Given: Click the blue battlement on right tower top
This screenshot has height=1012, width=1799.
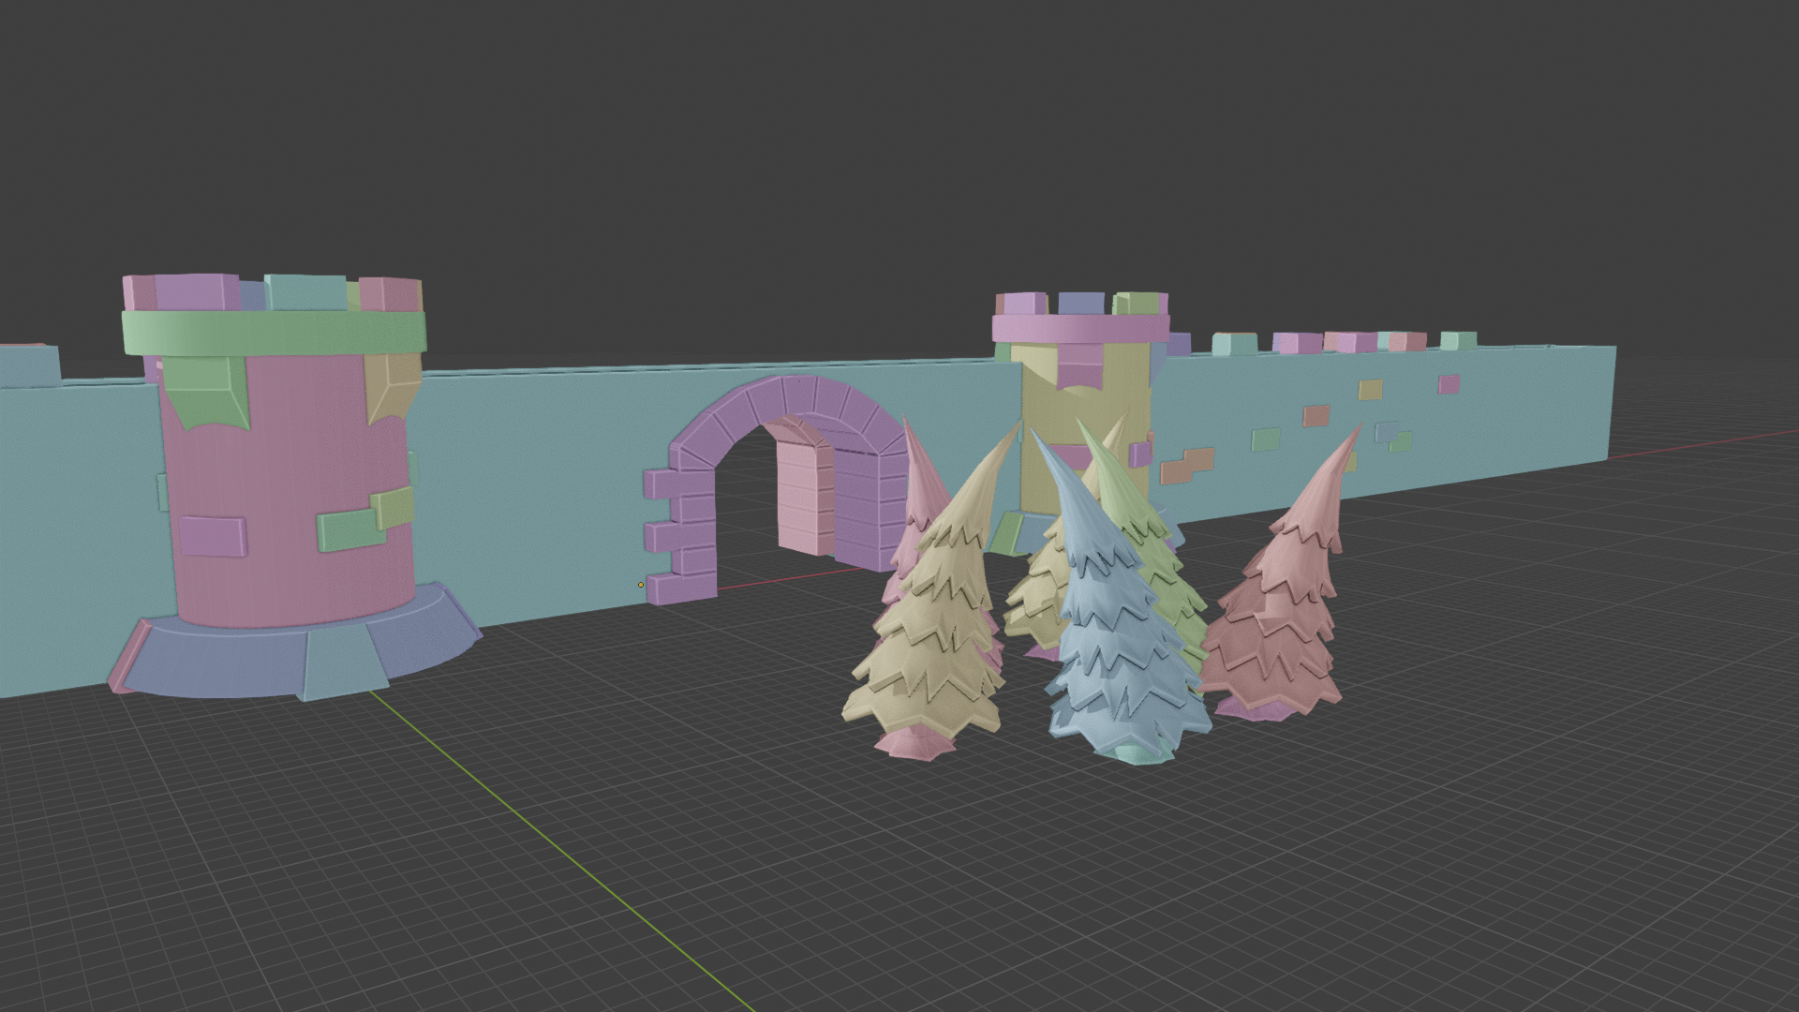Looking at the screenshot, I should (1081, 304).
